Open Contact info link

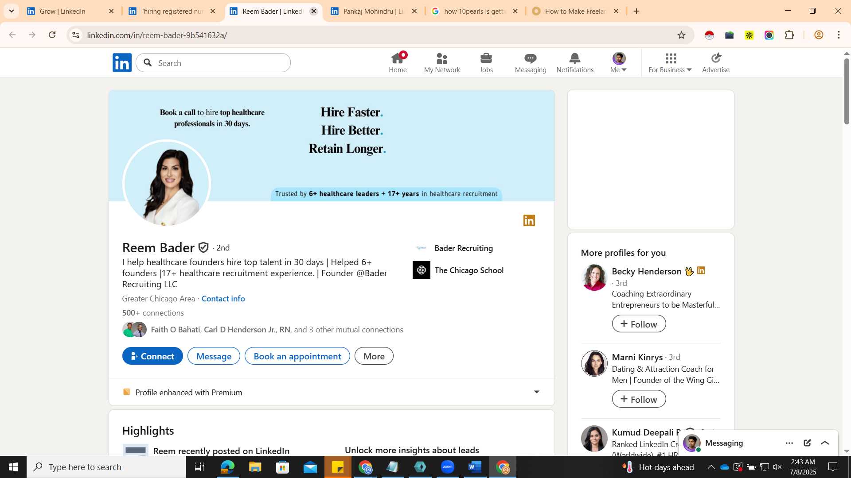tap(223, 299)
